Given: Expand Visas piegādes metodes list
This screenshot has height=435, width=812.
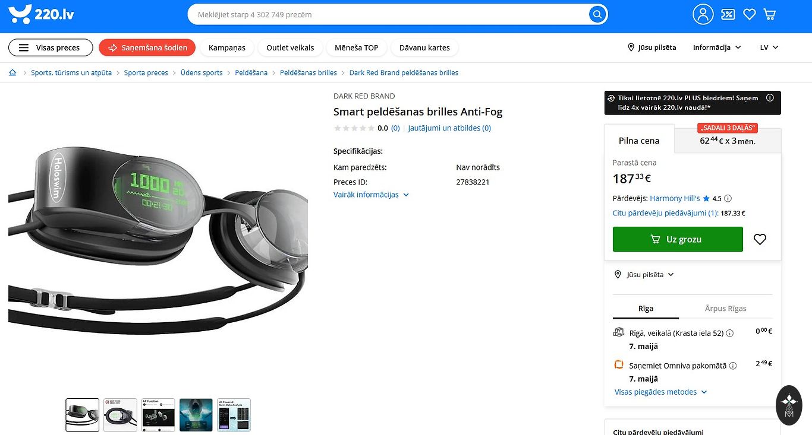Looking at the screenshot, I should [660, 392].
